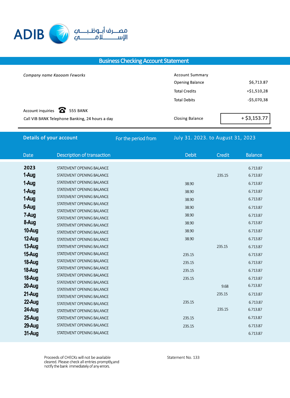Image resolution: width=290 pixels, height=398 pixels.
Task: Click the 555 BANK phone number
Action: pos(78,111)
